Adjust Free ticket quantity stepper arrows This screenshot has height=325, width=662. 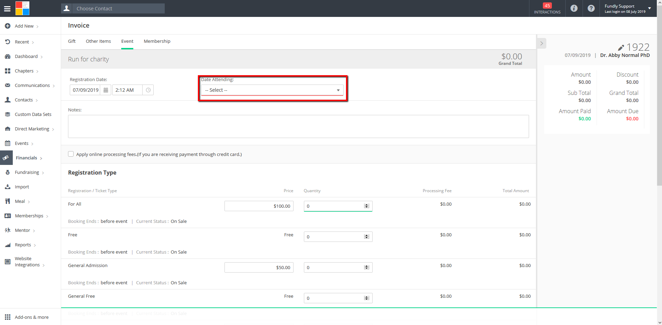coord(367,237)
